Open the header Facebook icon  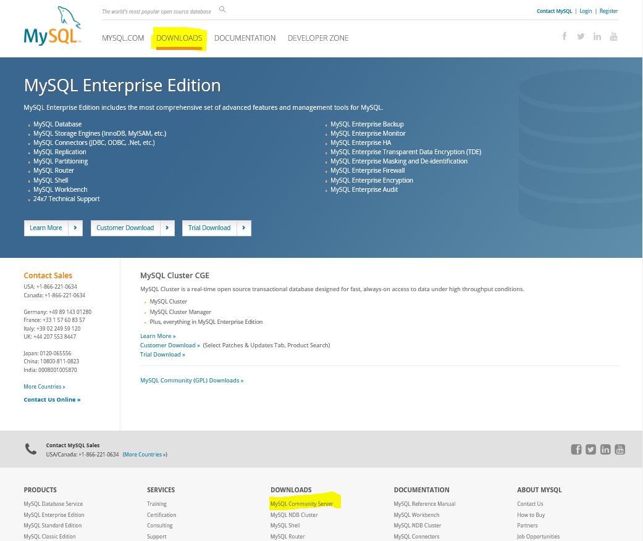coord(565,36)
